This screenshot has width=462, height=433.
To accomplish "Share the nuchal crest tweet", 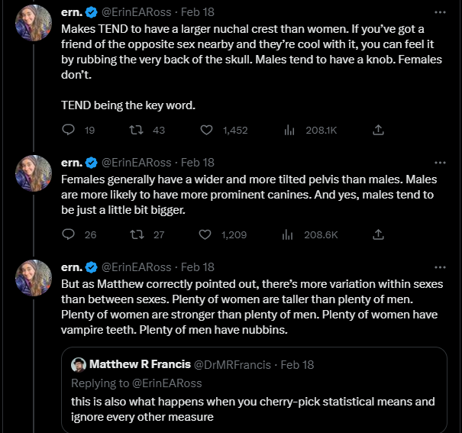I will (378, 130).
